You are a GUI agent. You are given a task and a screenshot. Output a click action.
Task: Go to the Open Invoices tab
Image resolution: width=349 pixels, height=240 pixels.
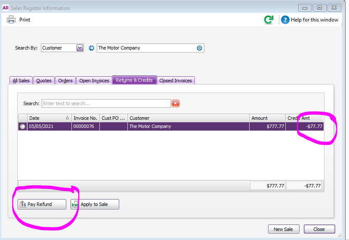(x=94, y=81)
